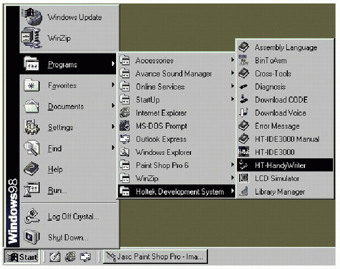This screenshot has width=340, height=269.
Task: Click the Help book icon in Start menu
Action: tap(32, 169)
